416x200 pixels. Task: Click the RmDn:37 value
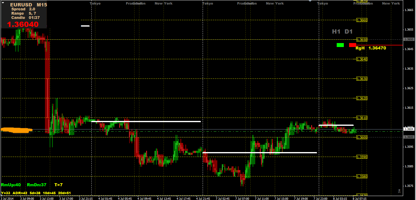pyautogui.click(x=37, y=185)
